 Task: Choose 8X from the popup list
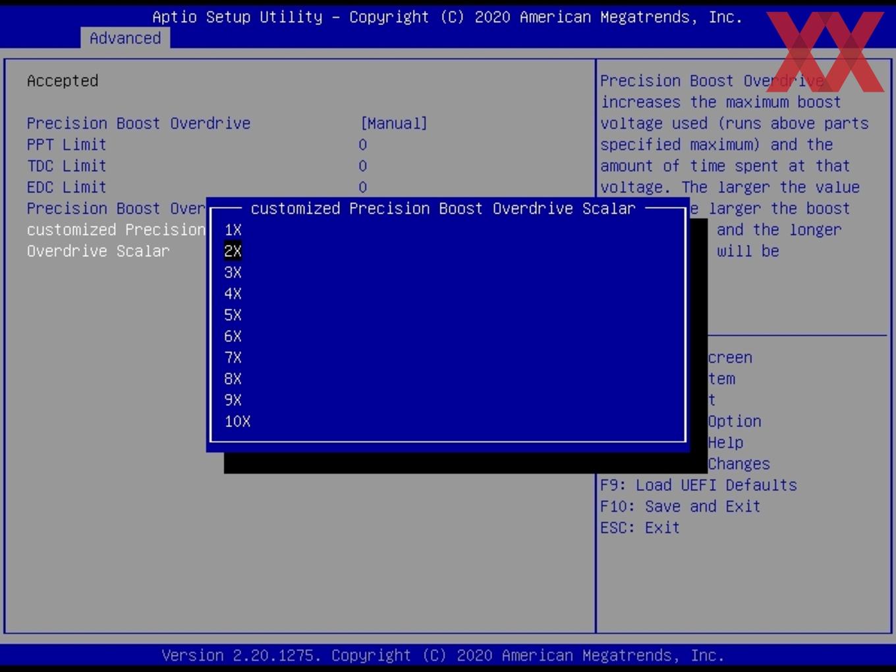click(x=233, y=379)
